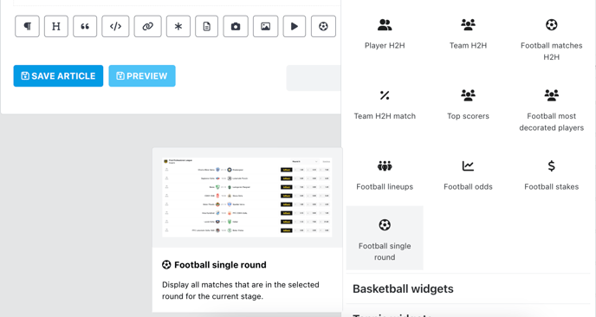Insert a camera gallery block

[236, 26]
